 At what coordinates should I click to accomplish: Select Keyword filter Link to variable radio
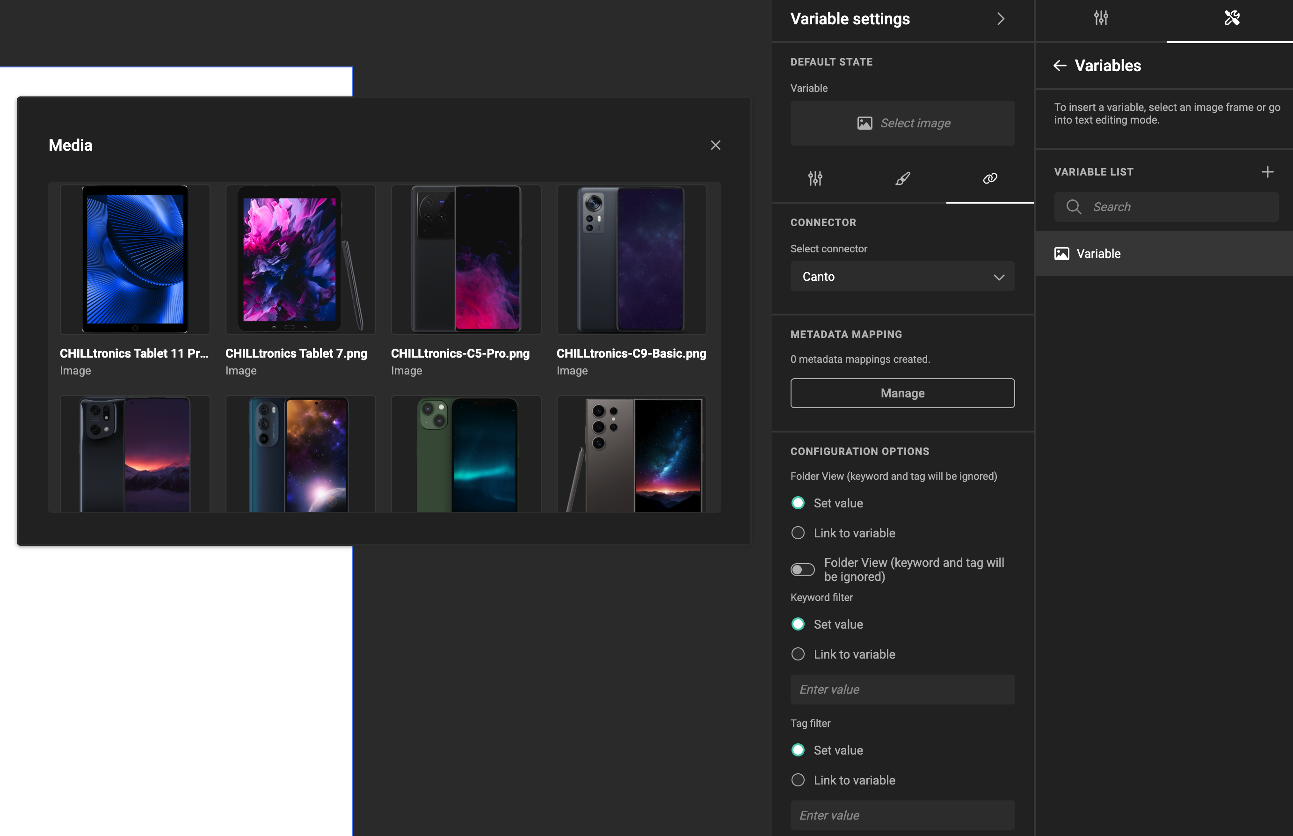tap(798, 654)
